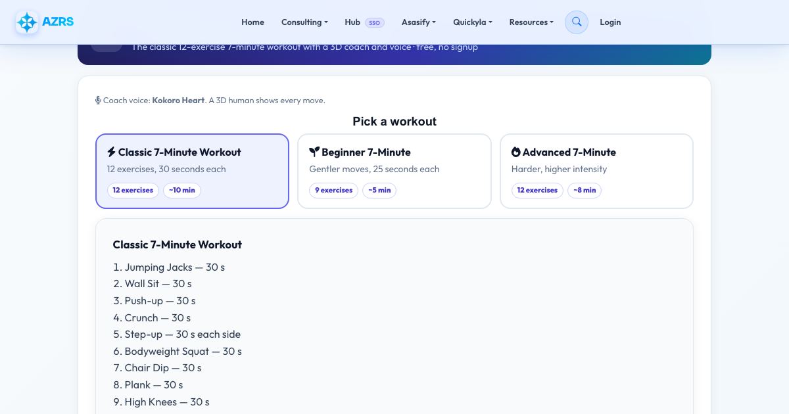This screenshot has width=789, height=414.
Task: Click the 'Classic 7-Minute Workout' list heading
Action: [x=178, y=244]
